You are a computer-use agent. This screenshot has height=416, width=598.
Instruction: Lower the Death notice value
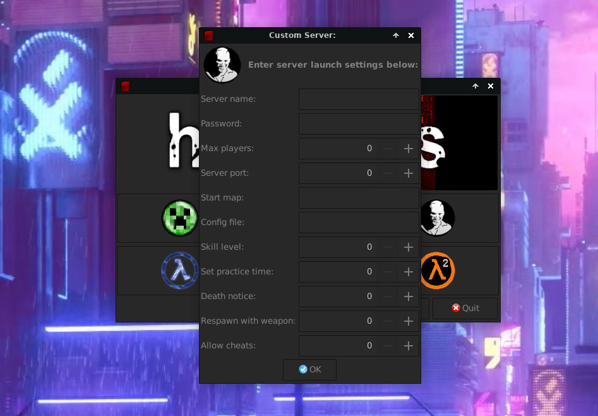point(387,296)
